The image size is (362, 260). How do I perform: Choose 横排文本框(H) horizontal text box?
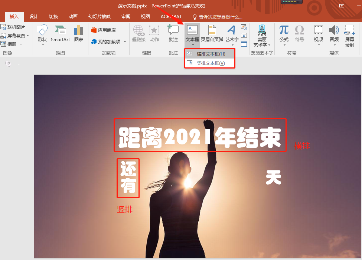pos(210,54)
